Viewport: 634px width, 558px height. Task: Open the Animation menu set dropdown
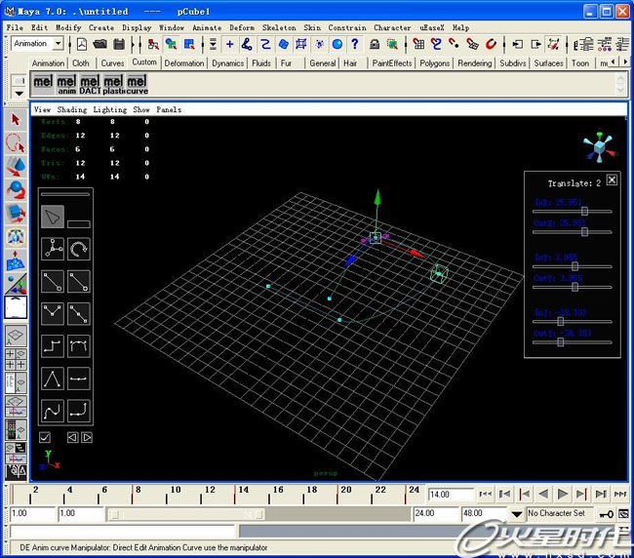click(59, 43)
